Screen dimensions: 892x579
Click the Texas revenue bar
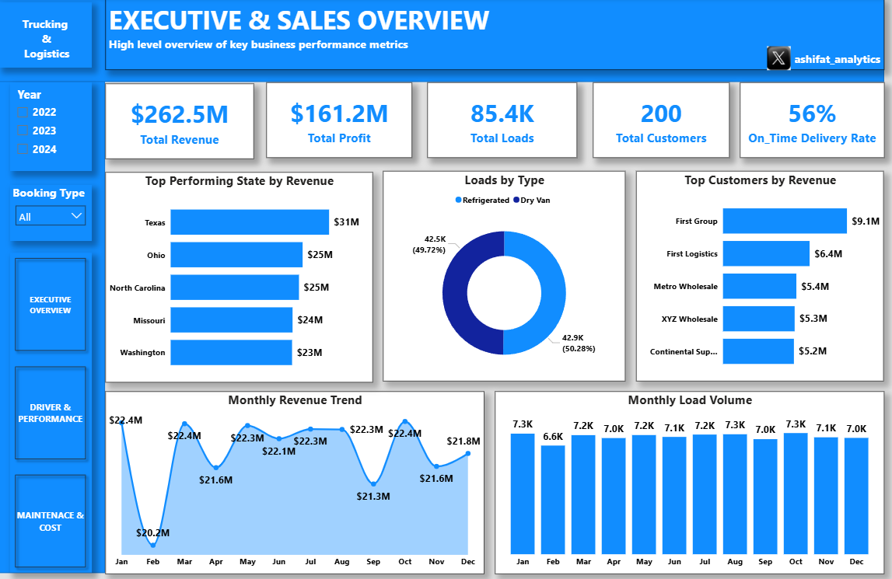coord(250,221)
